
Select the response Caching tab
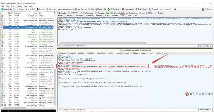point(136,53)
